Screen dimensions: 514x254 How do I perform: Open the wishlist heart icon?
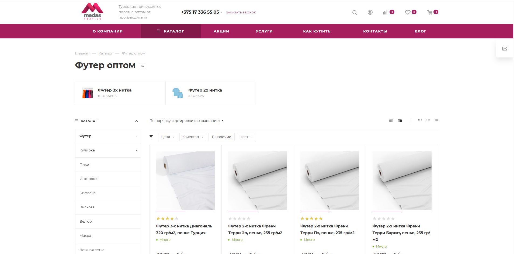tap(408, 12)
